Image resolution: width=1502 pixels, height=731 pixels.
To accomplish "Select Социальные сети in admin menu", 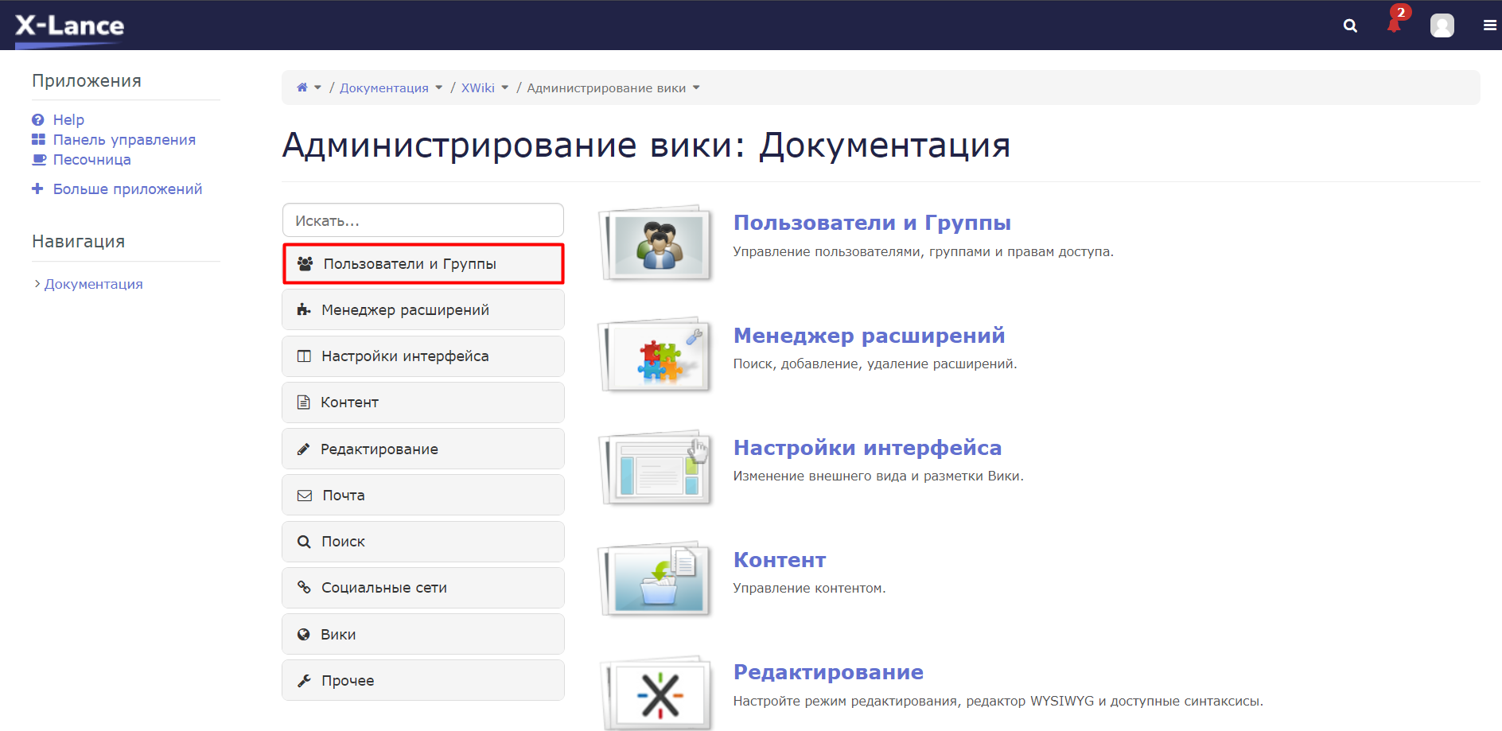I will tap(423, 588).
